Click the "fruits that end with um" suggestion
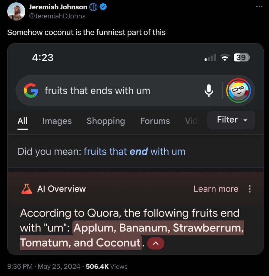This screenshot has width=269, height=276. 134,151
